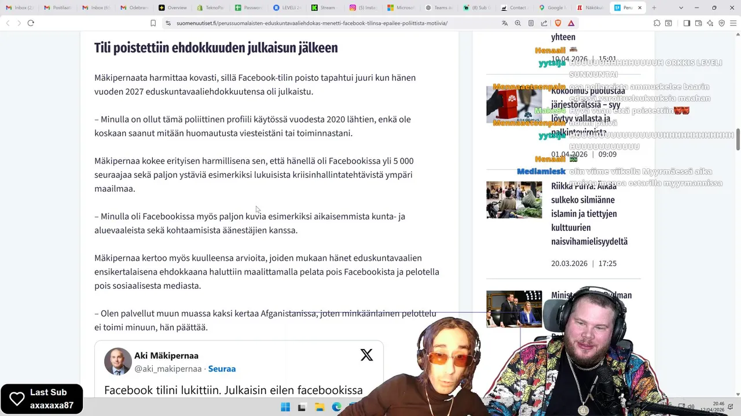
Task: Open Leo AI sparkle icon
Action: coord(710,23)
